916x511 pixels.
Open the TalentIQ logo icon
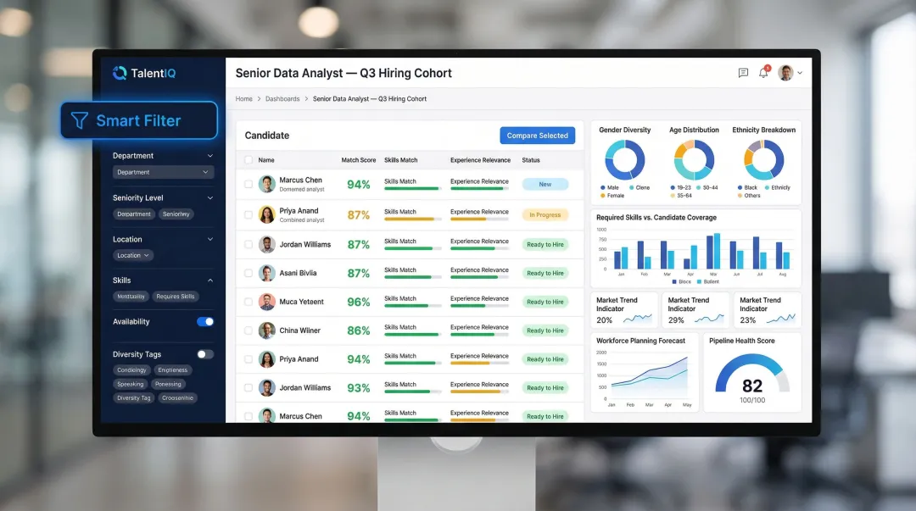[x=119, y=73]
